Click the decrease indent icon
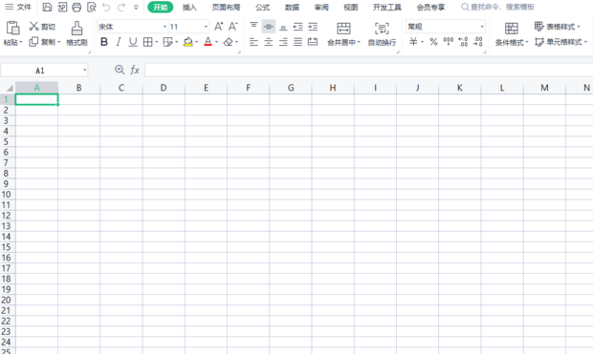Screen dimensions: 593x354 pos(298,27)
